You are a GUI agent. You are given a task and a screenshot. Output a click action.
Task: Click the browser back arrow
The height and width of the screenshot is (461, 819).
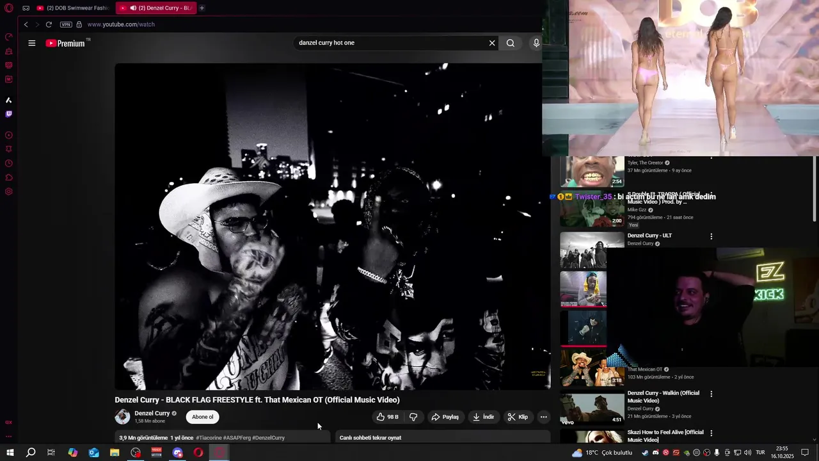pyautogui.click(x=26, y=24)
